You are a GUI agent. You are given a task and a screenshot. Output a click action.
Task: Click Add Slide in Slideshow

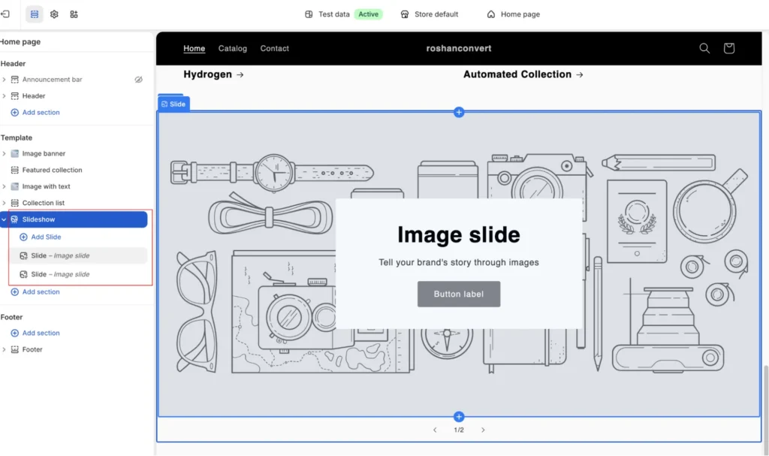pos(41,237)
